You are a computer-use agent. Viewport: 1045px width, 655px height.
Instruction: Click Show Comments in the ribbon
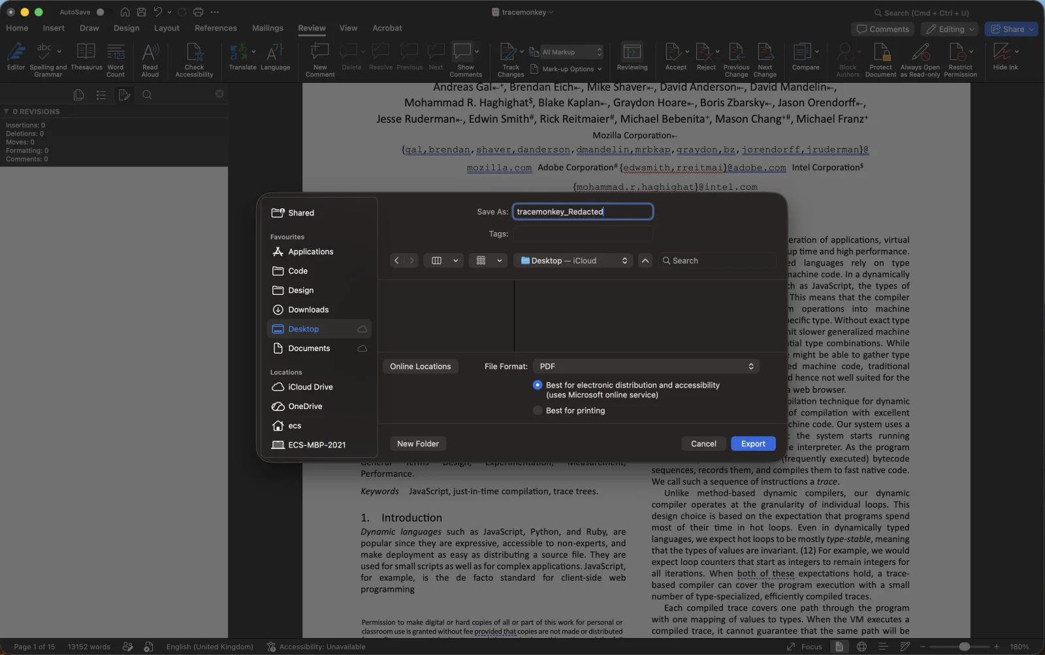[466, 59]
